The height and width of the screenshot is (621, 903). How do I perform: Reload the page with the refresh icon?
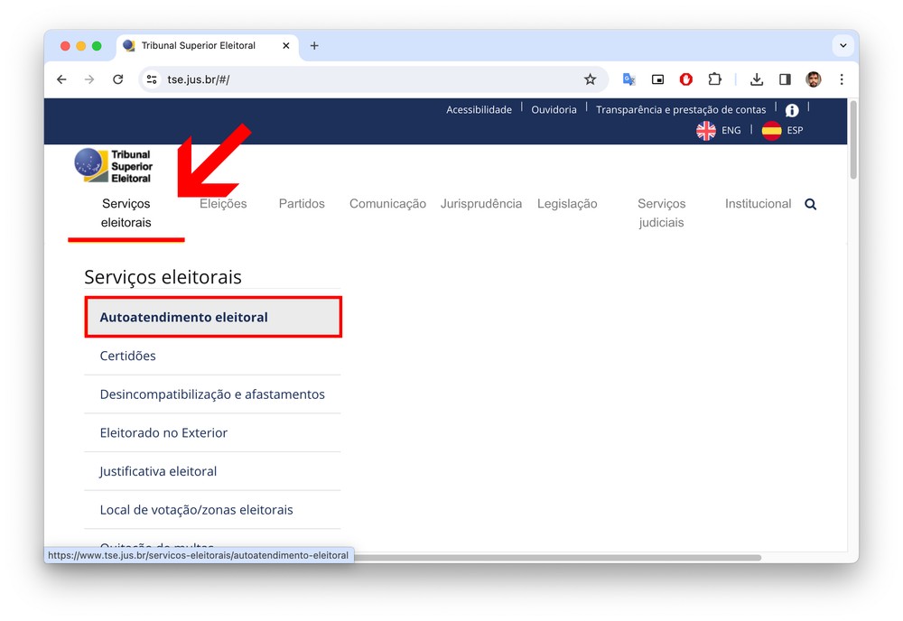point(118,79)
